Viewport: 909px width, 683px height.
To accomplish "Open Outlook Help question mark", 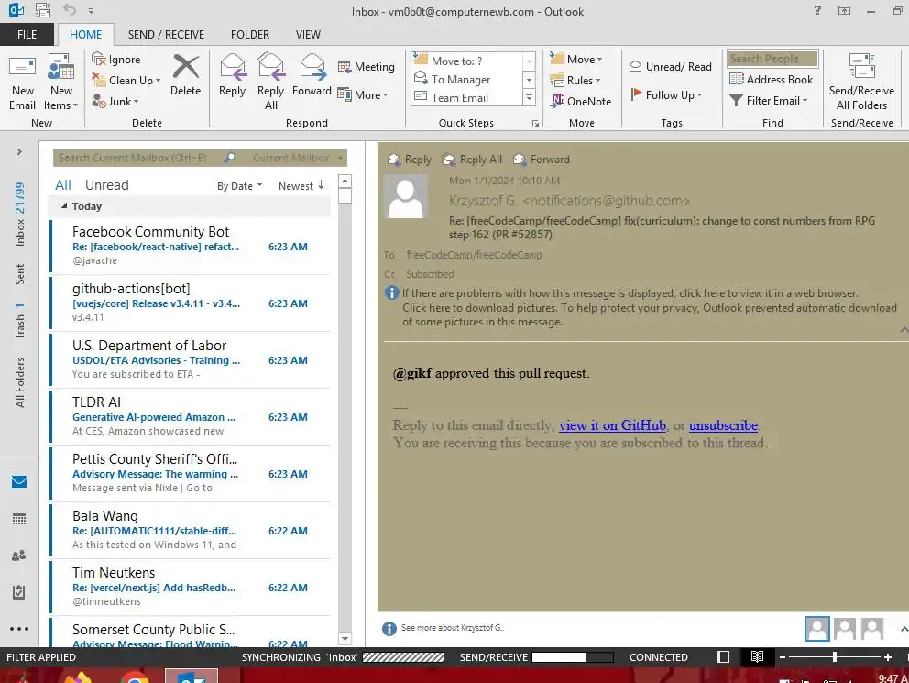I will click(x=817, y=10).
